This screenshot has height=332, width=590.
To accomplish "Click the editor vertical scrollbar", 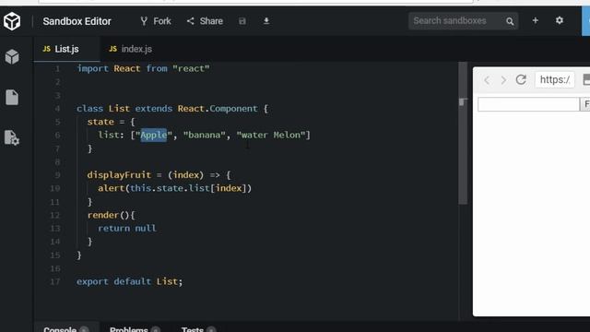I will pos(463,133).
